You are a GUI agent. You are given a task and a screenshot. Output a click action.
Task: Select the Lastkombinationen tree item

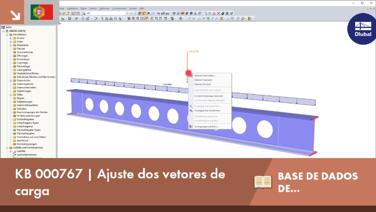pyautogui.click(x=27, y=155)
